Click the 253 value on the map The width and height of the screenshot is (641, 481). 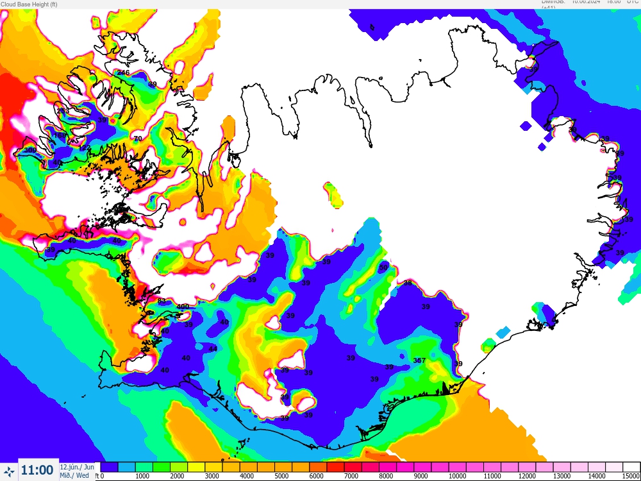63,111
